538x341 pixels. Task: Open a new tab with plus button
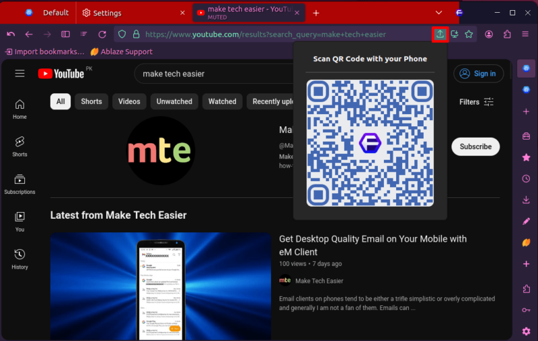coord(316,13)
